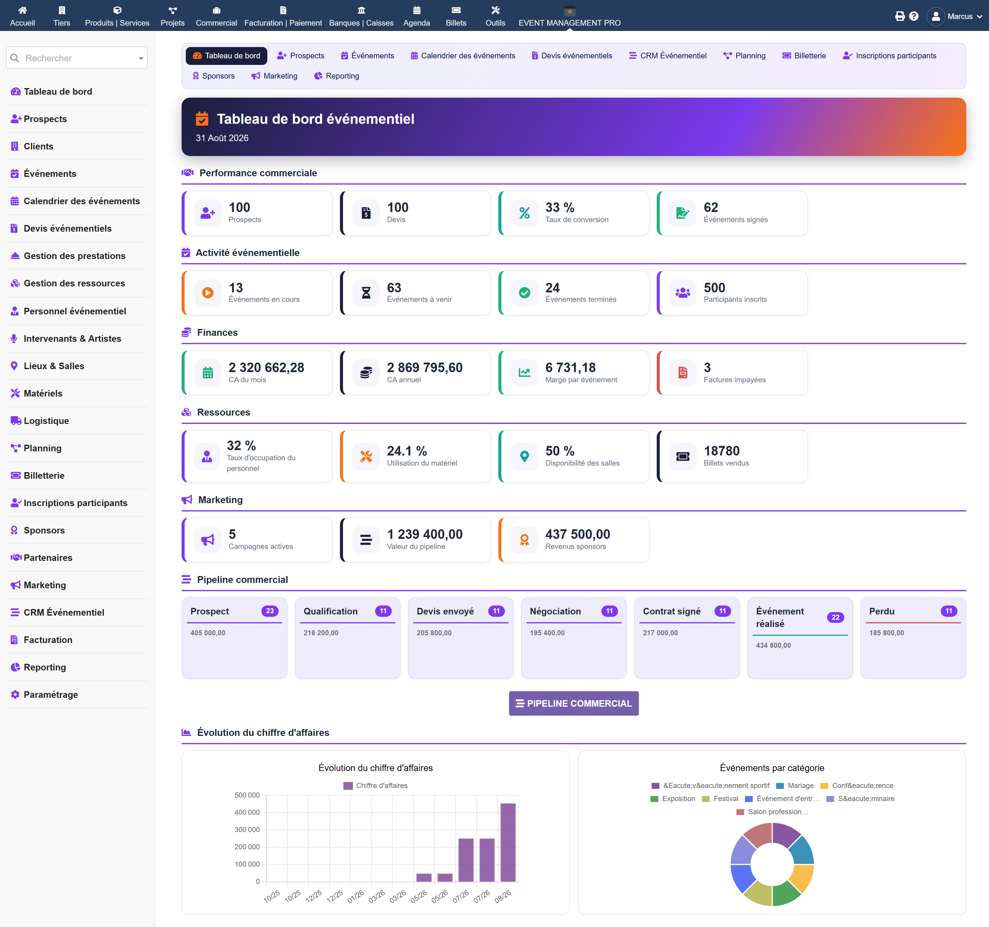
Task: Open Facturation | Paiement menu
Action: (283, 16)
